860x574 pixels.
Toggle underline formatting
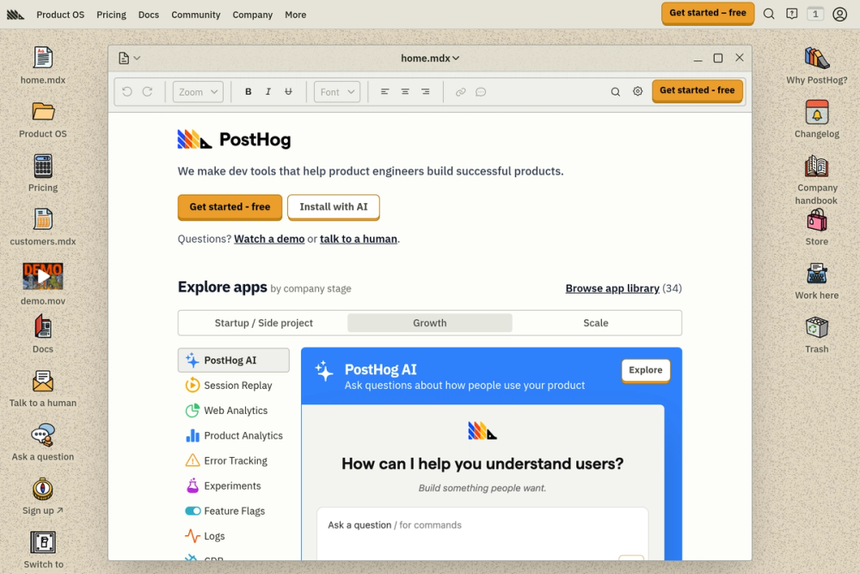coord(289,91)
